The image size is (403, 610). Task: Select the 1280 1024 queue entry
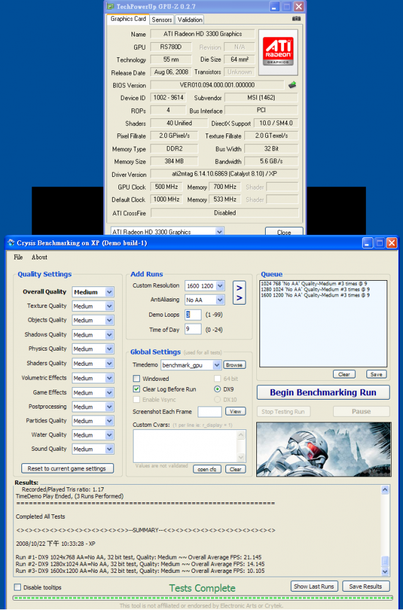click(315, 290)
